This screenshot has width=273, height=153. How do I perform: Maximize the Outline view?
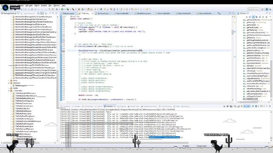[x=270, y=13]
